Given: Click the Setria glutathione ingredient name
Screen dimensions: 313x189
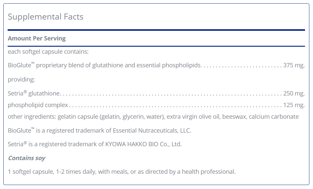Looking at the screenshot, I should point(34,93).
